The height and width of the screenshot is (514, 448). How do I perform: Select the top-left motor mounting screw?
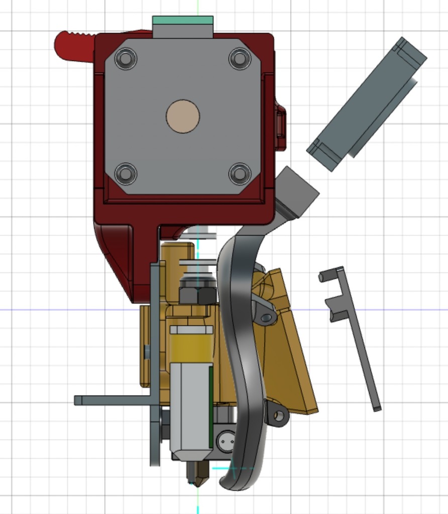tap(126, 59)
